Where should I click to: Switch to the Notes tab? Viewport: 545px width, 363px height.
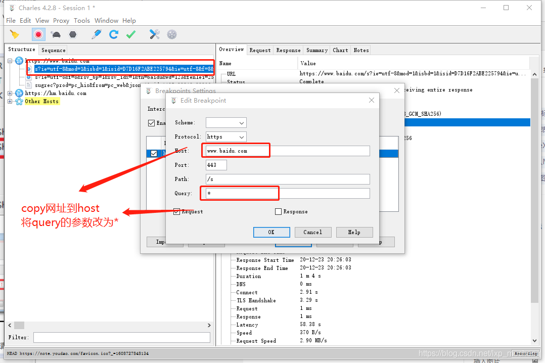361,50
